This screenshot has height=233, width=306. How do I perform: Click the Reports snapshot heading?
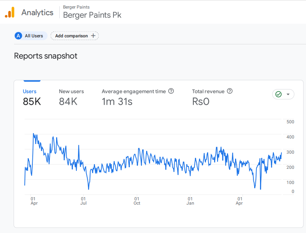46,56
